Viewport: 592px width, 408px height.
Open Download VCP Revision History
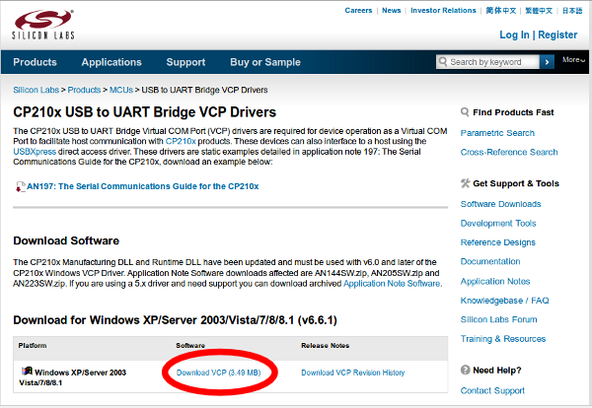pos(353,373)
